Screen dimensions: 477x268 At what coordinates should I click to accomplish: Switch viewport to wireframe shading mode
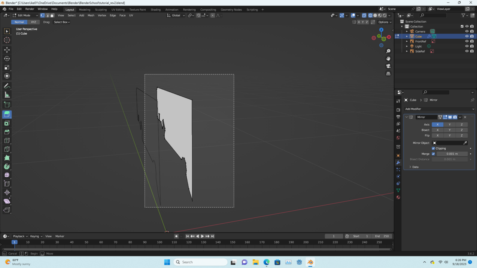pyautogui.click(x=370, y=15)
